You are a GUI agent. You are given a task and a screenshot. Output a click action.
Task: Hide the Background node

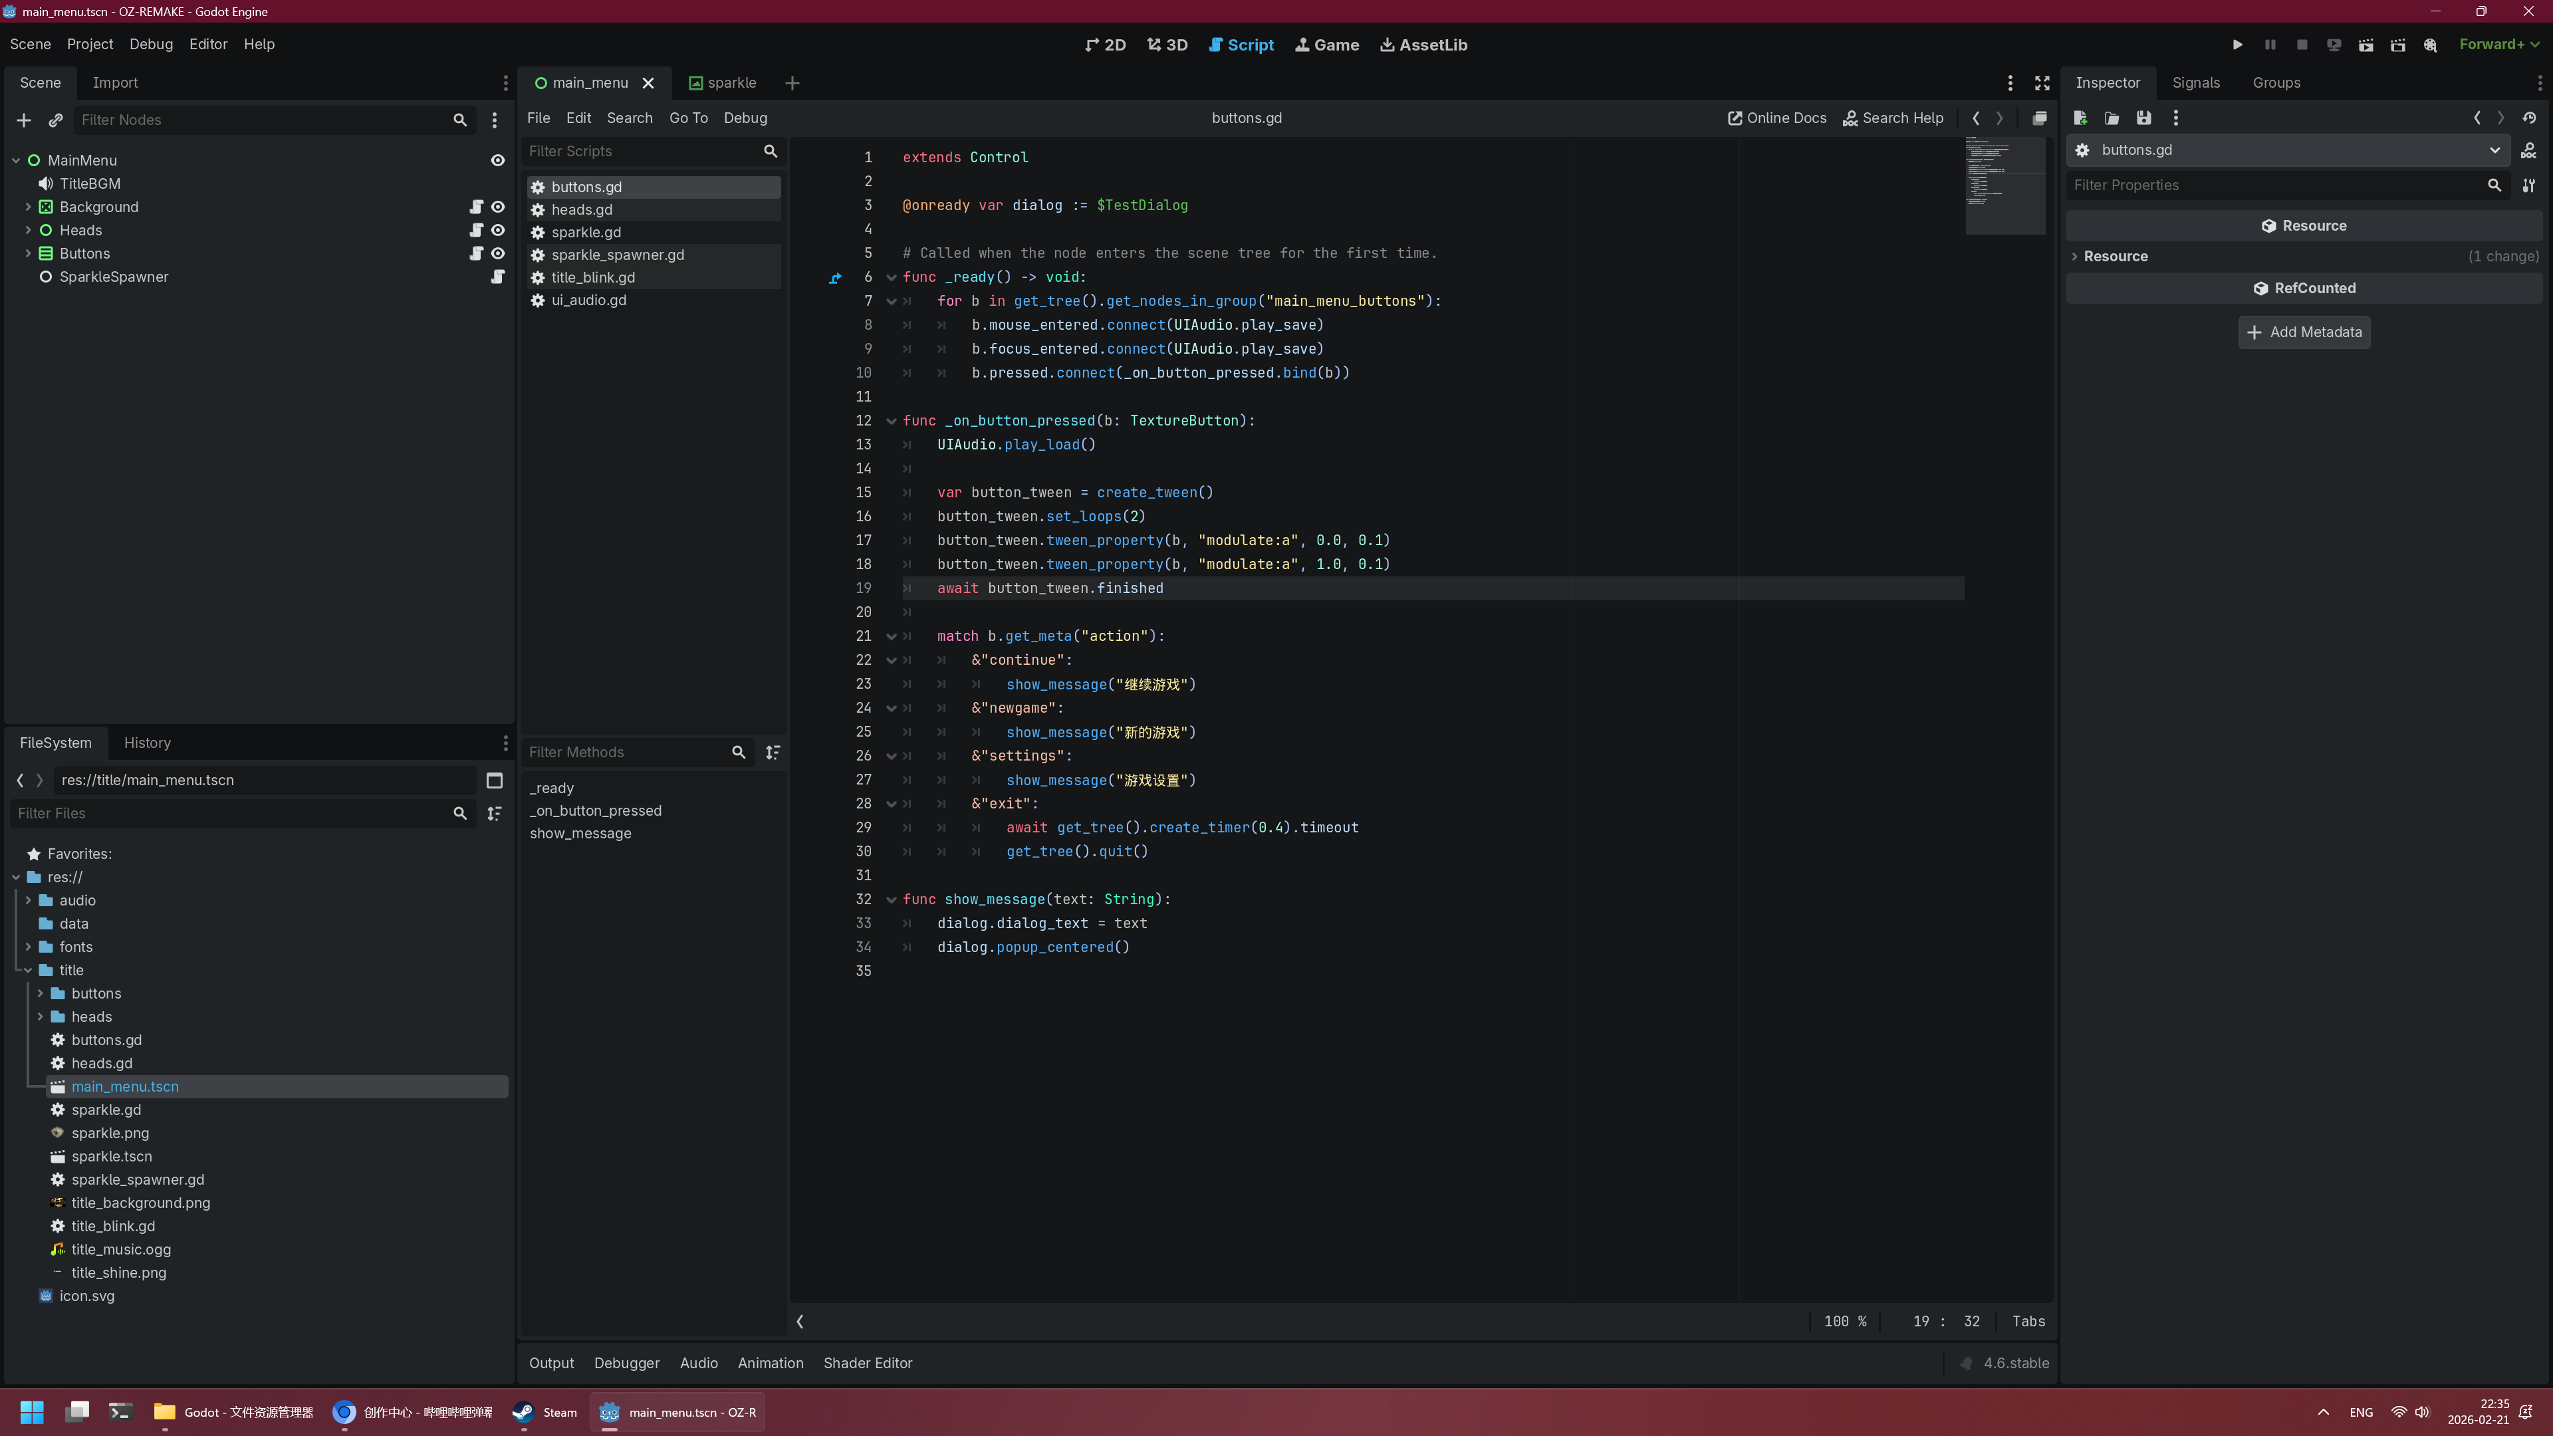coord(497,207)
